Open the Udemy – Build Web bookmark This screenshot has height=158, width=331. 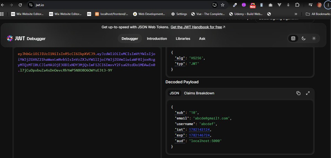click(246, 14)
